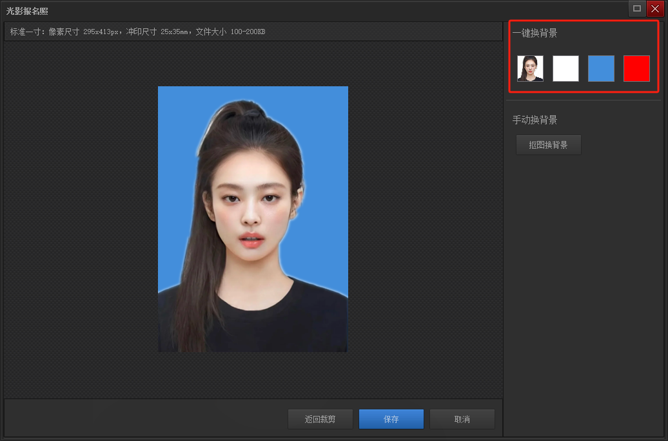The width and height of the screenshot is (668, 441).
Task: Click the 光影报名照 window title
Action: pyautogui.click(x=27, y=11)
